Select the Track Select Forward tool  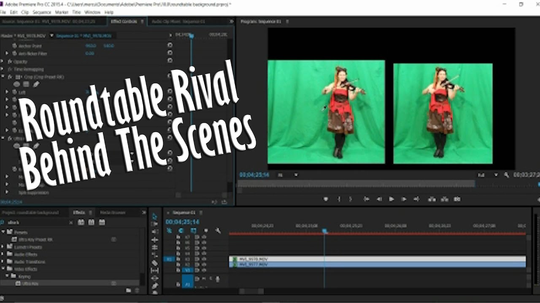154,224
